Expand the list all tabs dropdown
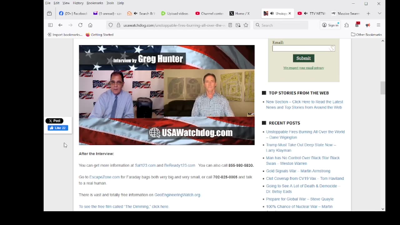 point(379,13)
